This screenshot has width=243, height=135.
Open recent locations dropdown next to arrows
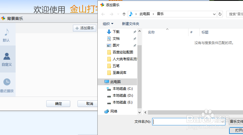[118, 14]
